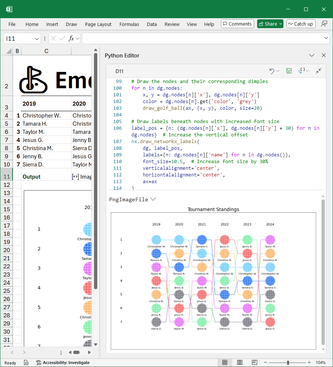Collapse the code editor using the arrows icon
333x367 pixels.
click(x=318, y=71)
